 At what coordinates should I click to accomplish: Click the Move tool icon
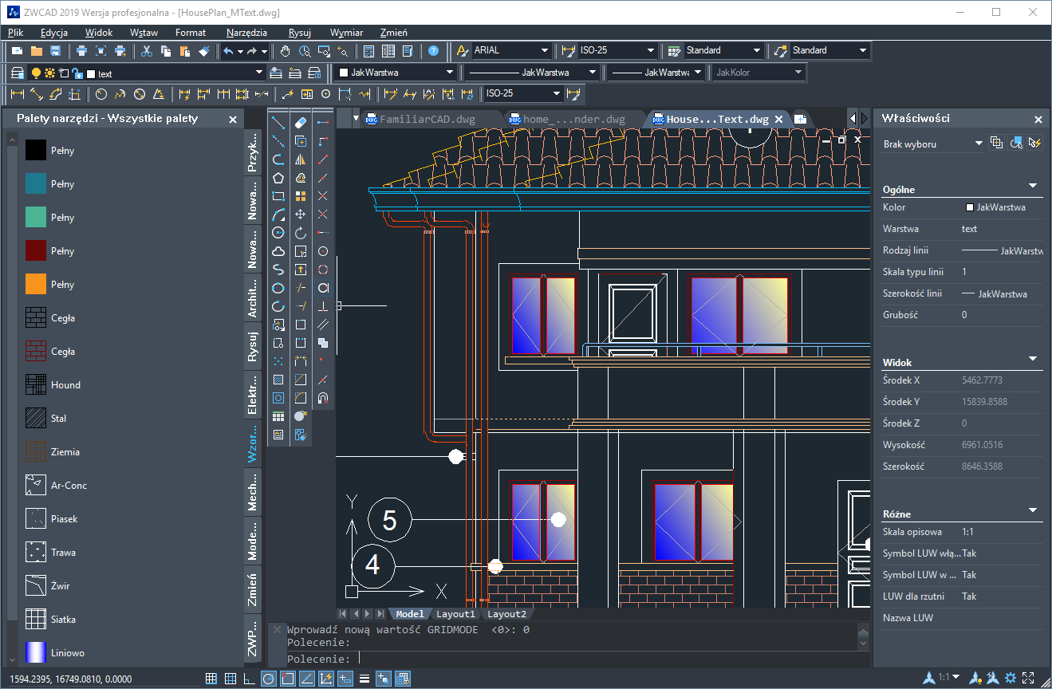(x=301, y=215)
